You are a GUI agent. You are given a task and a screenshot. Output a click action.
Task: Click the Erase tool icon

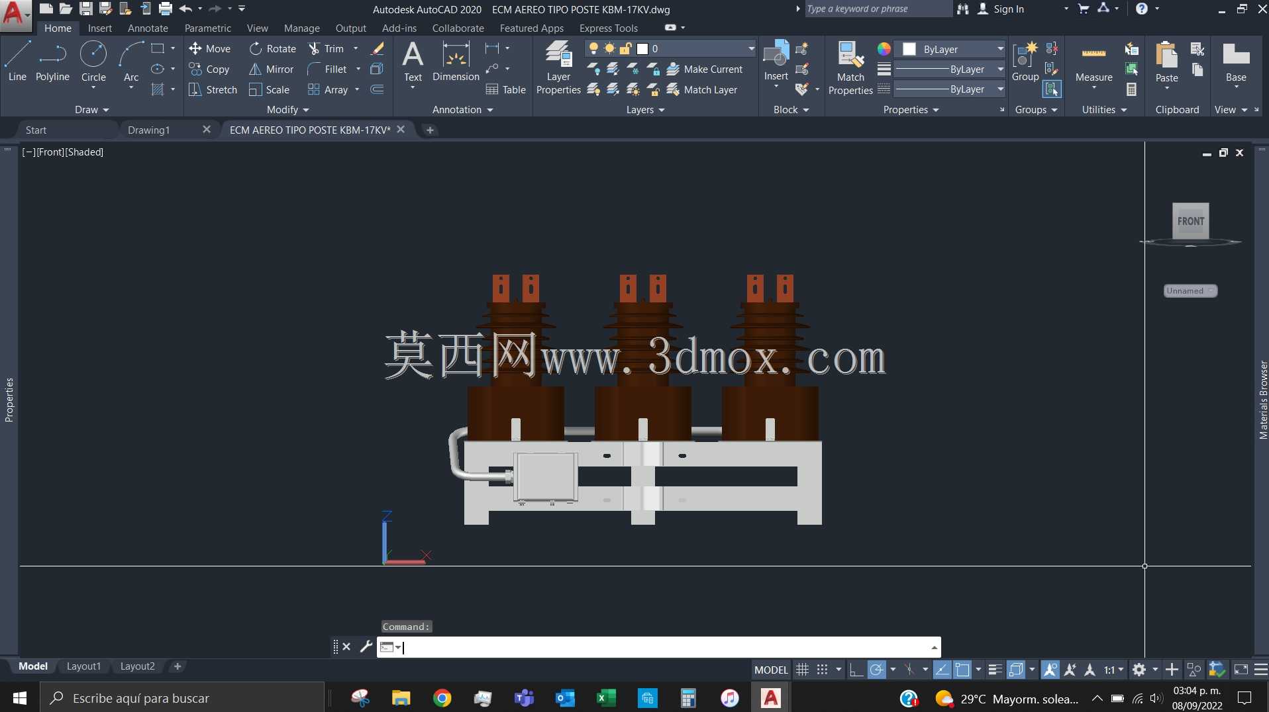point(378,48)
